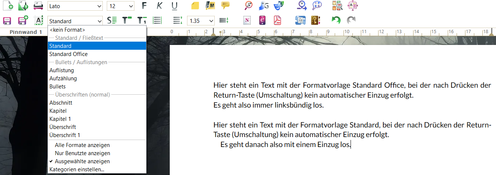Viewport: 496px width, 175px height.
Task: Choose Überschrift 1 from format list
Action: point(65,135)
